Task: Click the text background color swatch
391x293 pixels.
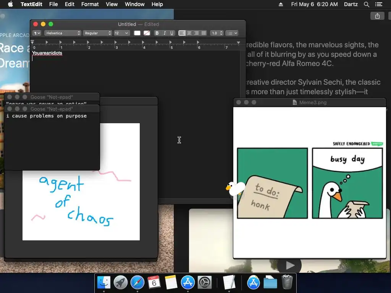Action: [147, 33]
